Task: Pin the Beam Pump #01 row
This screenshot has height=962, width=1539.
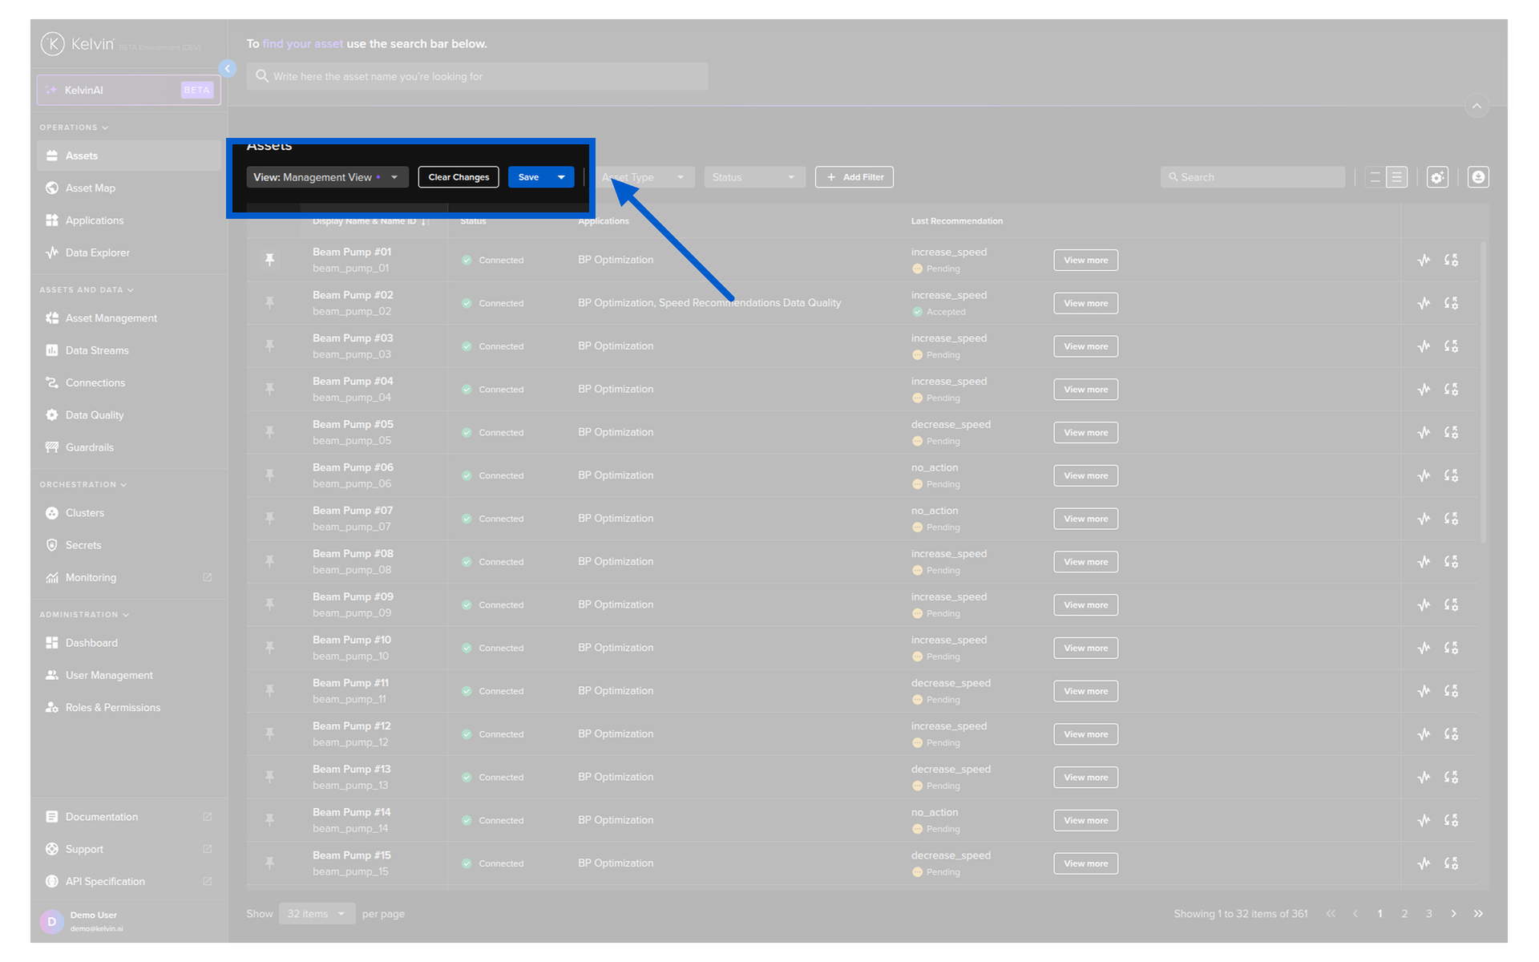Action: pos(270,259)
